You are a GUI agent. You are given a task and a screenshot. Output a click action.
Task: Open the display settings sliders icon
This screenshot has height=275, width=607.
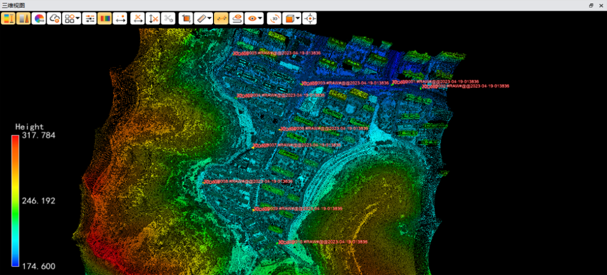point(89,19)
